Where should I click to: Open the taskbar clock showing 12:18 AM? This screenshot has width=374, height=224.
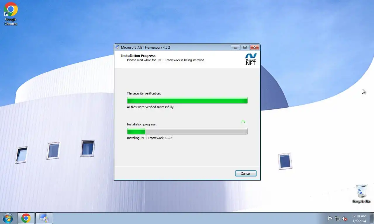point(359,218)
